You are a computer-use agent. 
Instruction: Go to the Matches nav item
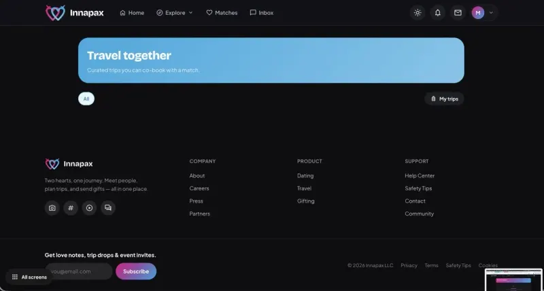[222, 13]
